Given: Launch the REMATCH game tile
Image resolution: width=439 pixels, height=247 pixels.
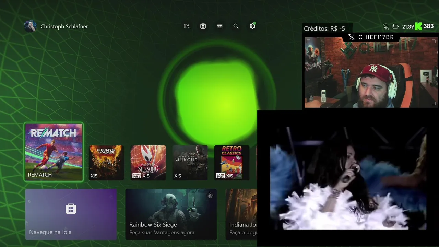Looking at the screenshot, I should (x=54, y=152).
